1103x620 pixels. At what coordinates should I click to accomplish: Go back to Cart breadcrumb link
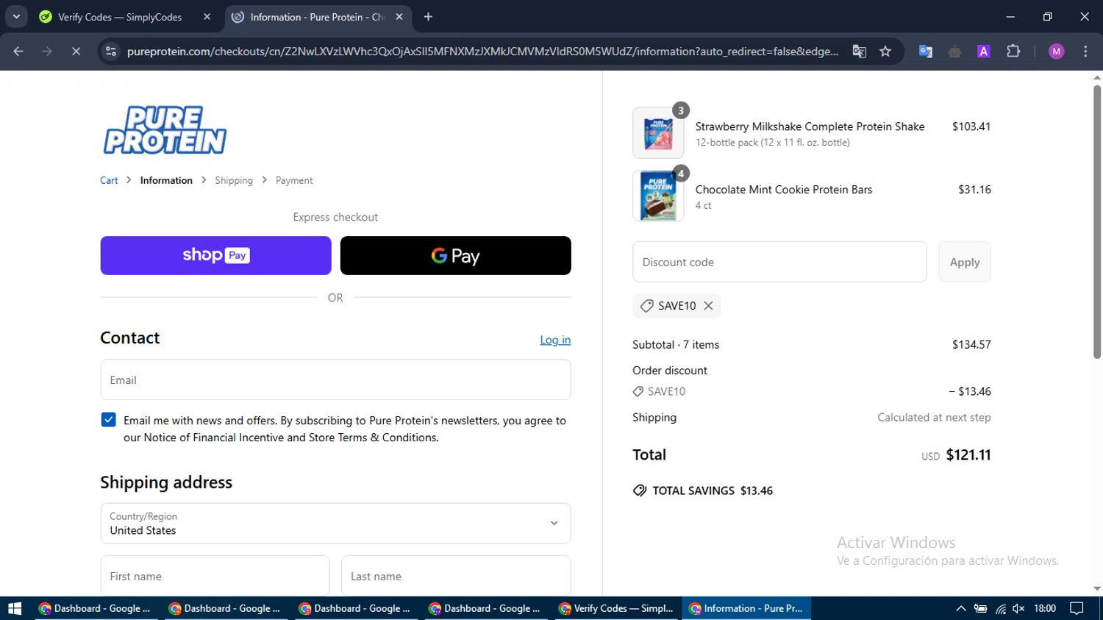point(109,180)
